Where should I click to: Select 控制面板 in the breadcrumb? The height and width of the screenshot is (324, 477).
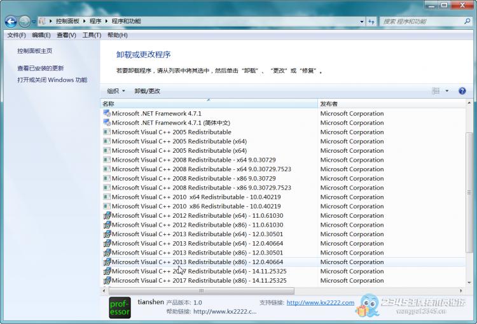67,21
